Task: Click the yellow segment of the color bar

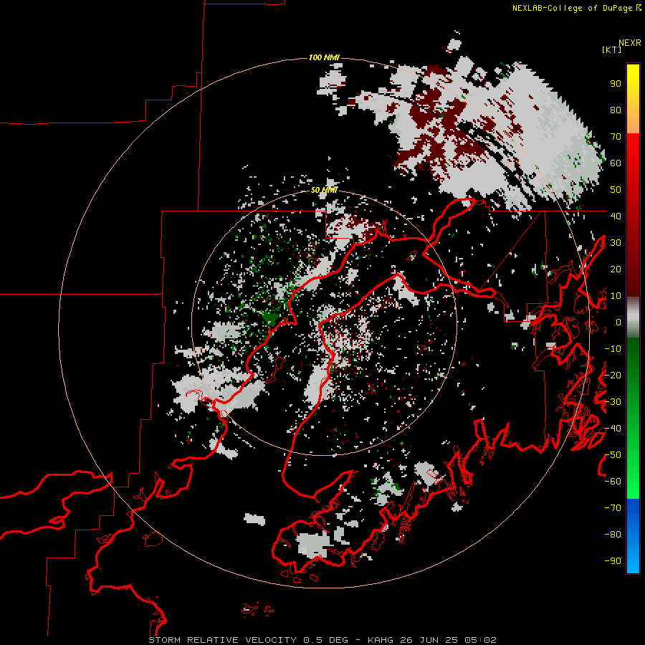Action: pos(633,82)
